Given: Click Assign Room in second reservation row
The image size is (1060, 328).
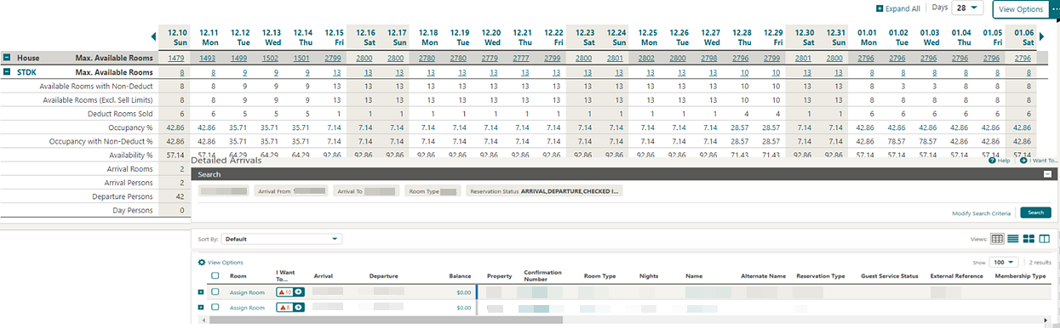Looking at the screenshot, I should pyautogui.click(x=247, y=308).
